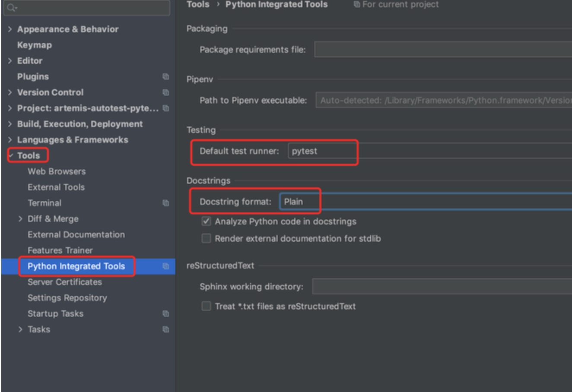Disable Analyze Python code in docstrings
The image size is (572, 392).
207,221
